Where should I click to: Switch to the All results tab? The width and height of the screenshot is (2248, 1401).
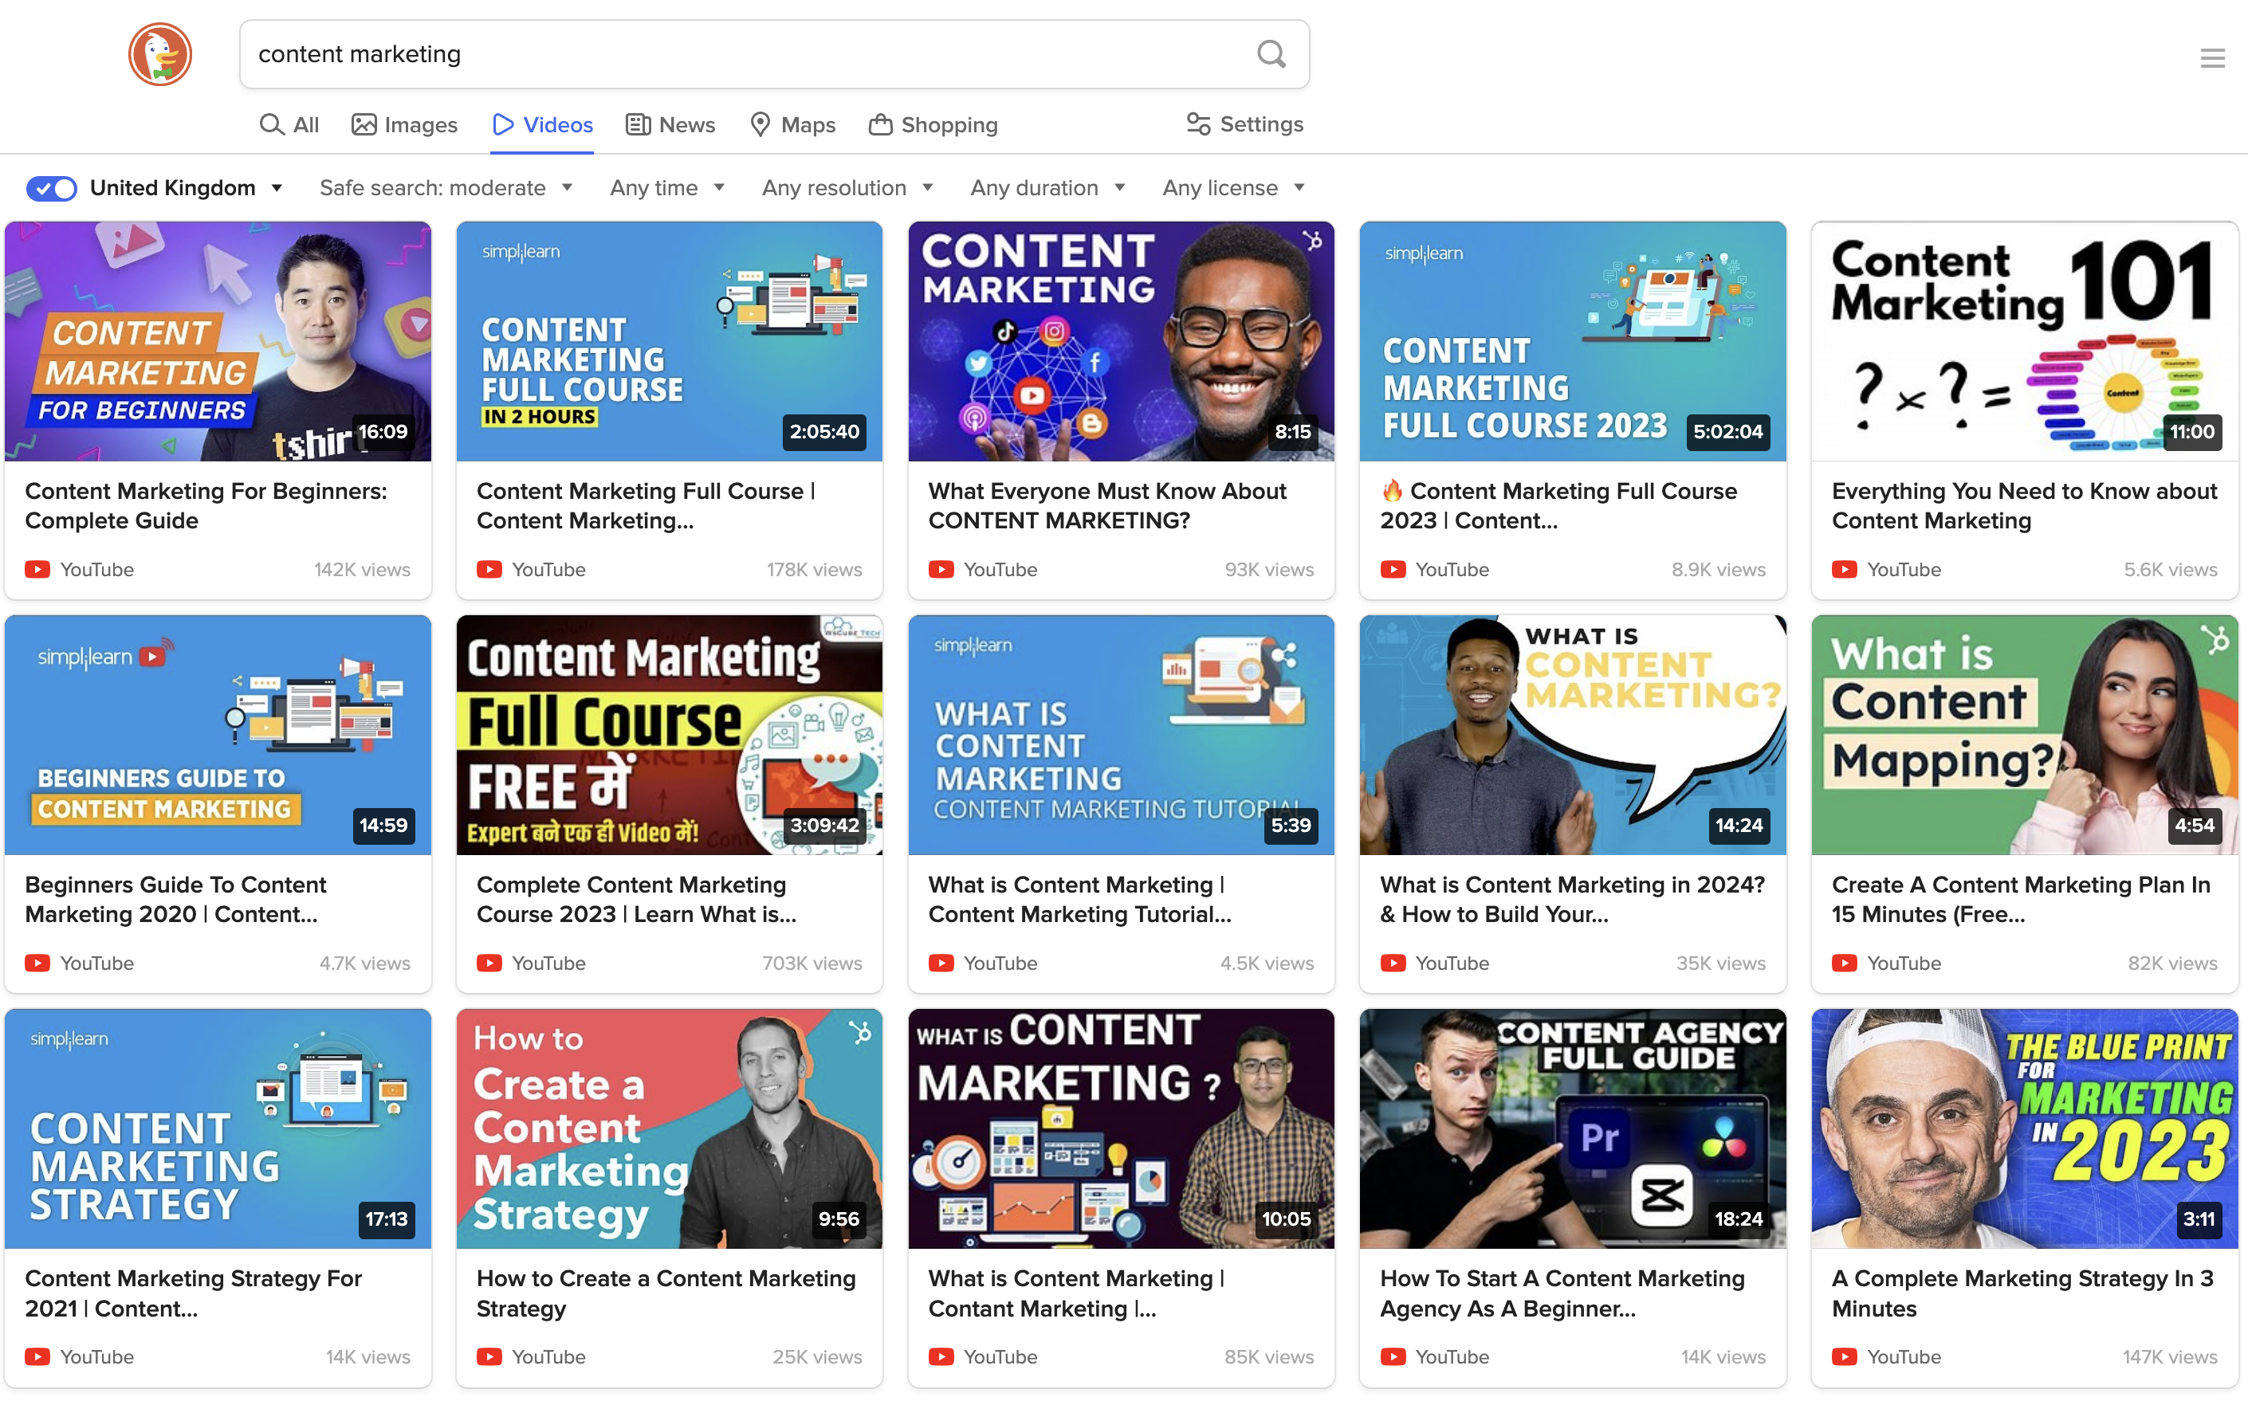(289, 124)
